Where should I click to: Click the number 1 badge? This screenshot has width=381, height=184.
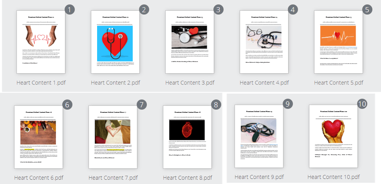(69, 10)
